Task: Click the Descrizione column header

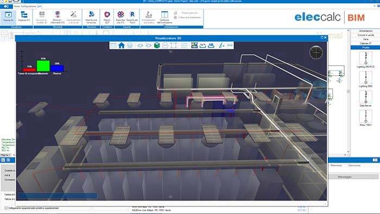Action: [354, 166]
